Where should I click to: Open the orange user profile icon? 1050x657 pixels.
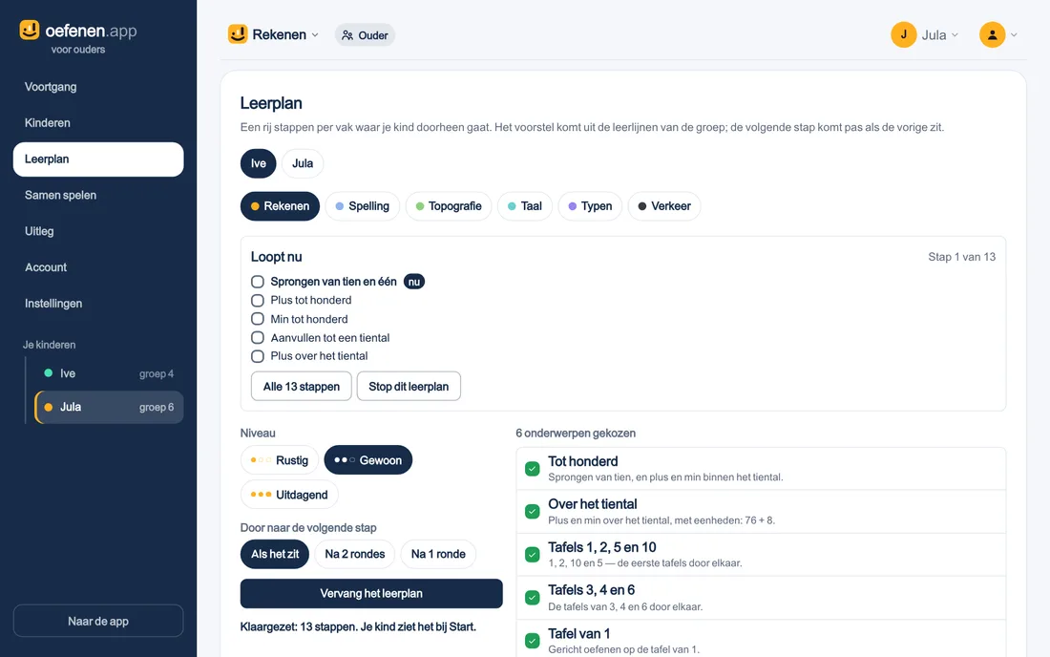992,34
